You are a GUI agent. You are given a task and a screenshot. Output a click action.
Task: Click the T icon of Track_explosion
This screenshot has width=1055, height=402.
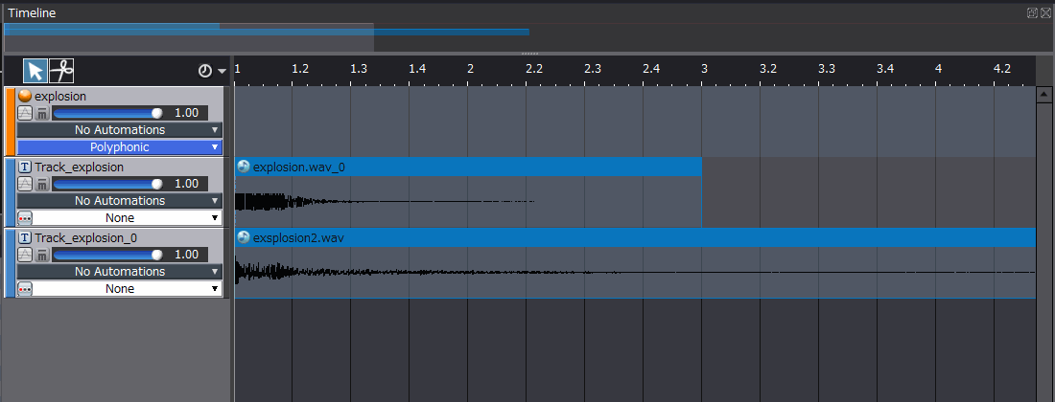25,167
